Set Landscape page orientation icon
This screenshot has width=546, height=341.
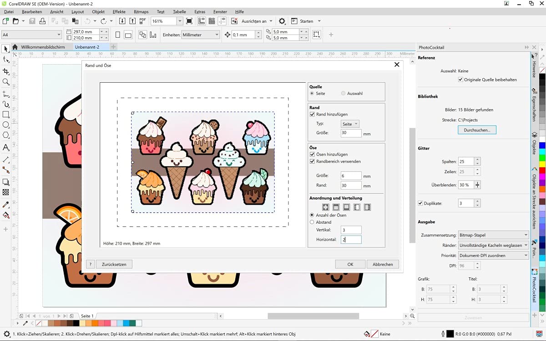pyautogui.click(x=128, y=35)
